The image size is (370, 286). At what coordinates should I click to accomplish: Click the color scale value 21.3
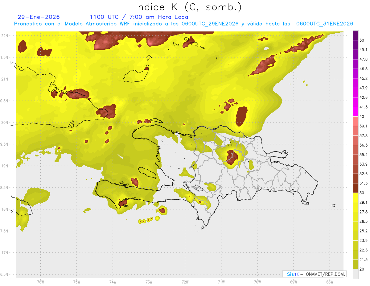point(364,260)
